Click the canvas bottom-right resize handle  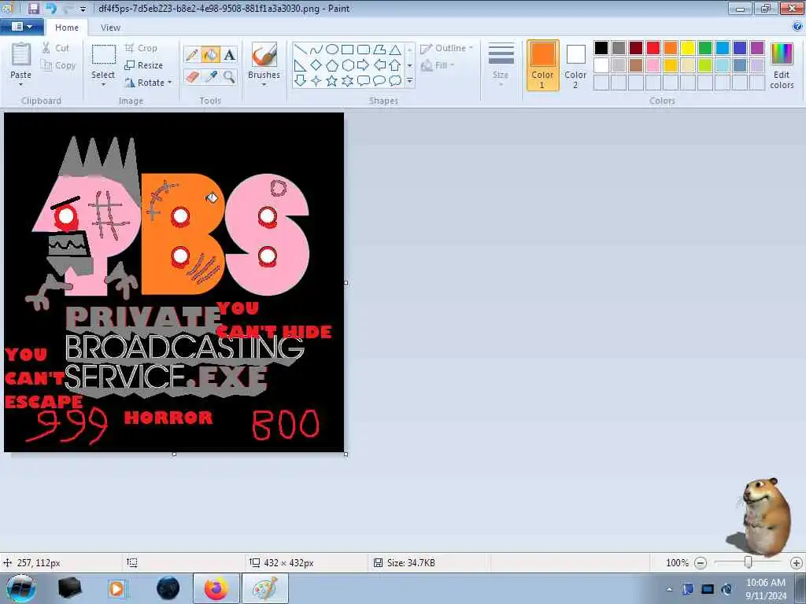pyautogui.click(x=346, y=454)
